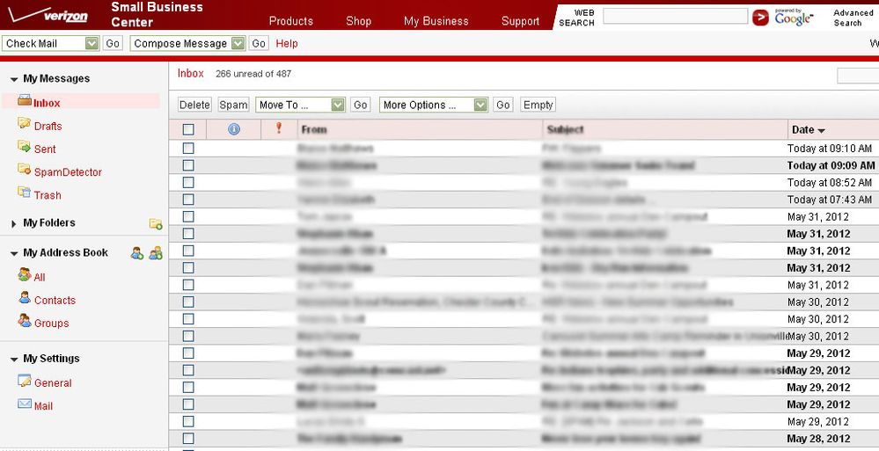Open the Products menu

pyautogui.click(x=291, y=21)
